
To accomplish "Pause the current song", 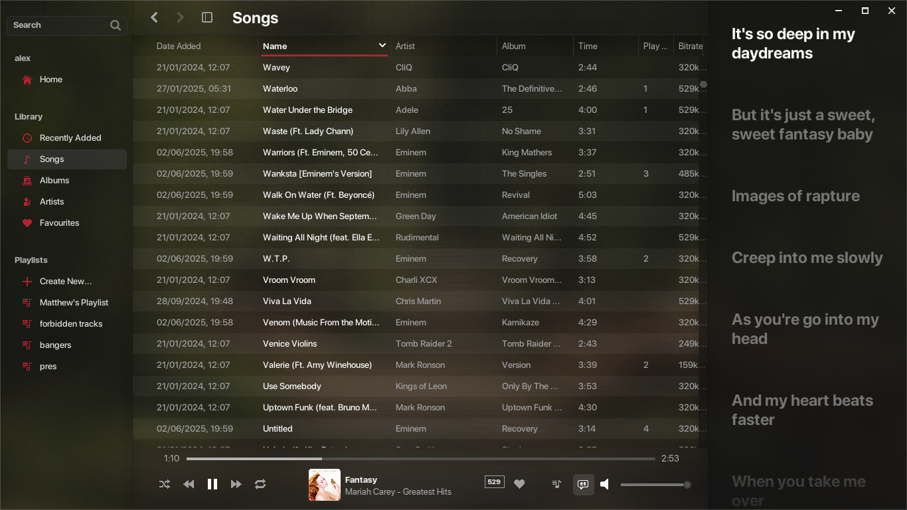I will click(212, 484).
